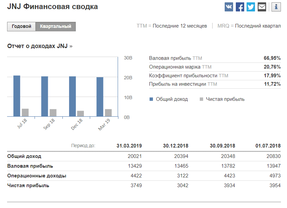Click the TTM = Последние 12 месяцев note
Screen dimensions: 287x208
172,26
